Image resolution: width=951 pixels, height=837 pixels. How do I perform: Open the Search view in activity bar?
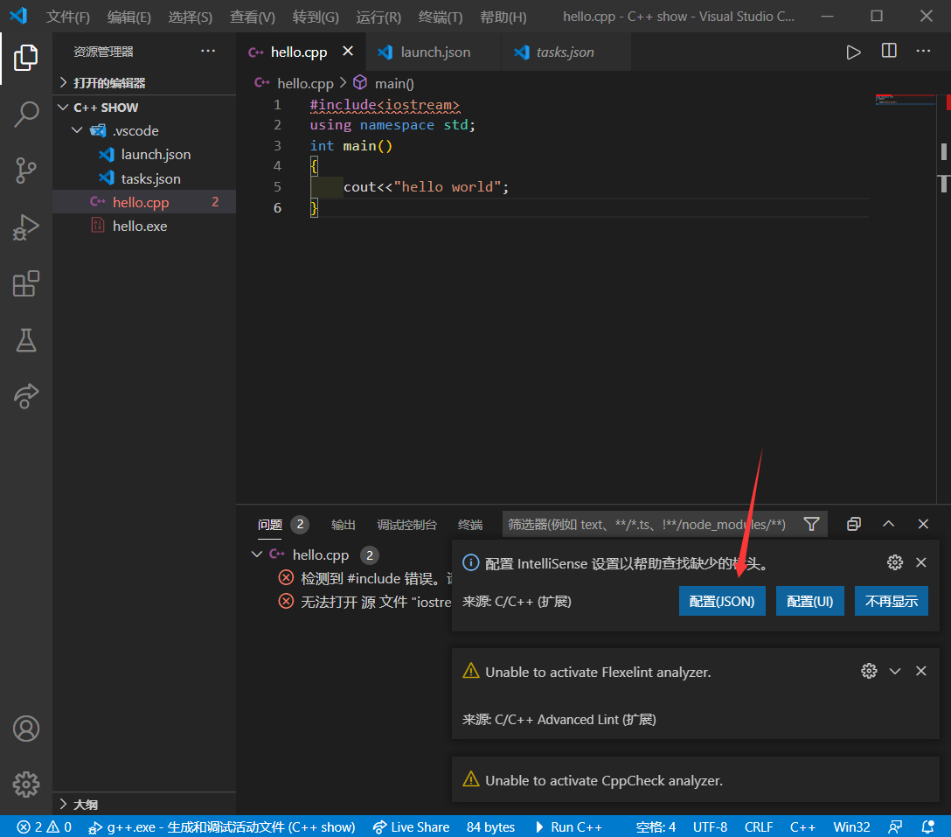(25, 114)
